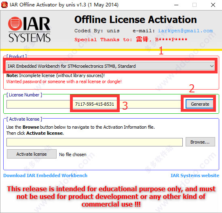The image size is (222, 213).
Task: Open the IAR Systems website link
Action: [x=195, y=175]
